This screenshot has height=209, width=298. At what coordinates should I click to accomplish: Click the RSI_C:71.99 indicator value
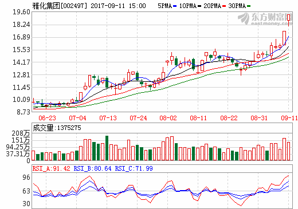[x=134, y=168]
